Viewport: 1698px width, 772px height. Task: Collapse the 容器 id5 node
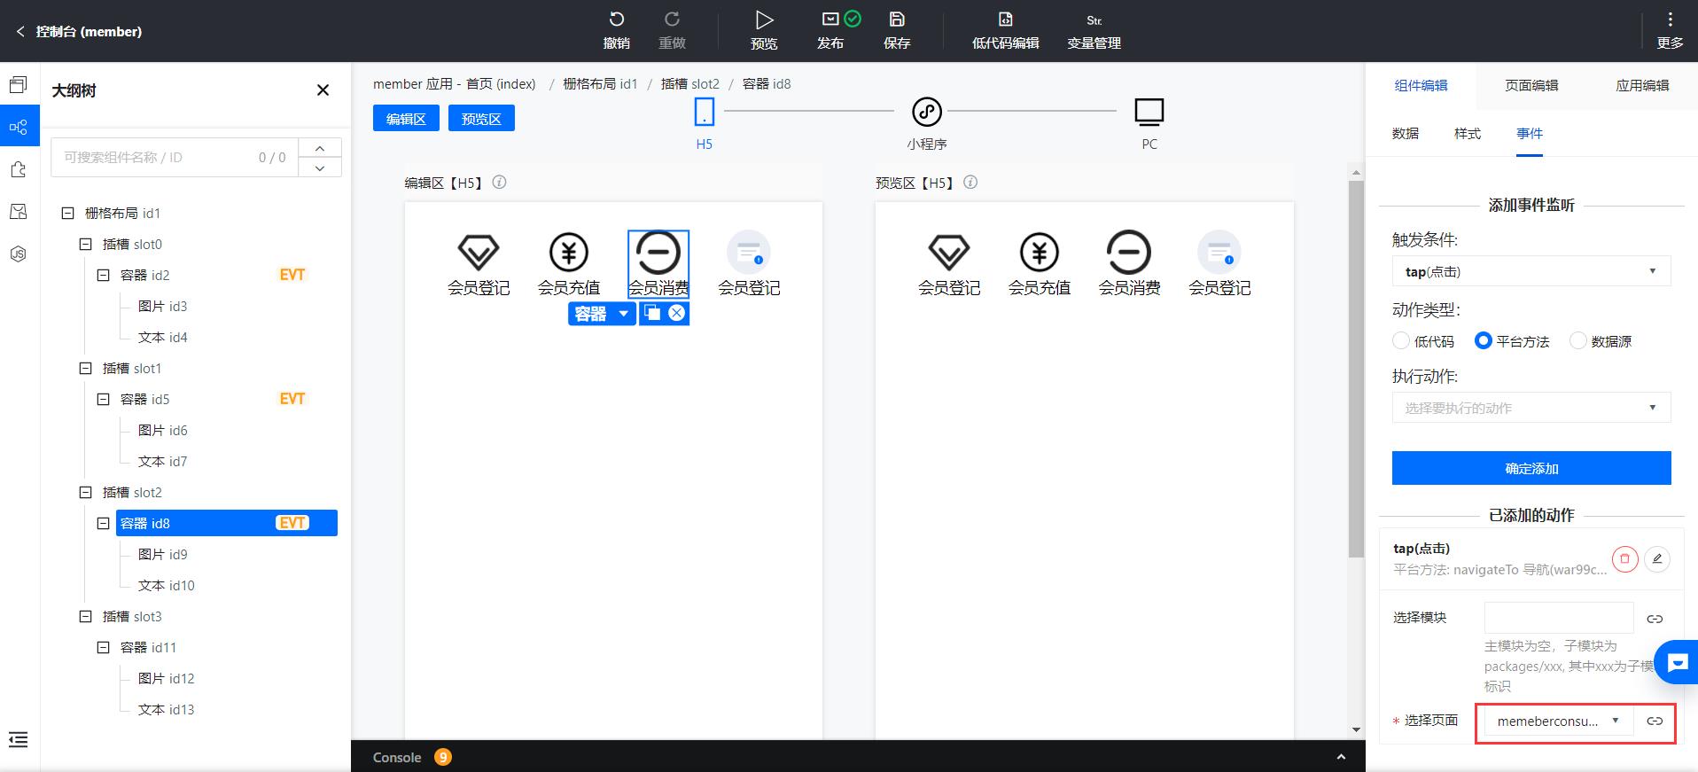point(103,399)
